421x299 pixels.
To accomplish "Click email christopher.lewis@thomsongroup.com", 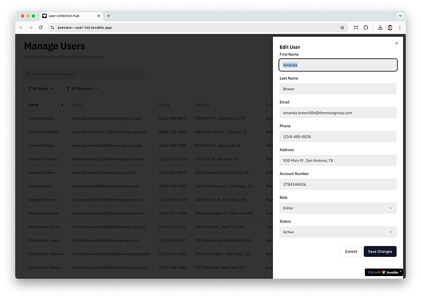I will [105, 240].
